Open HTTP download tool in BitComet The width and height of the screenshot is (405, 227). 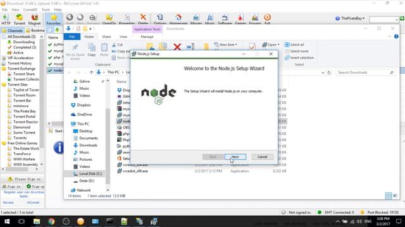pyautogui.click(x=6, y=20)
